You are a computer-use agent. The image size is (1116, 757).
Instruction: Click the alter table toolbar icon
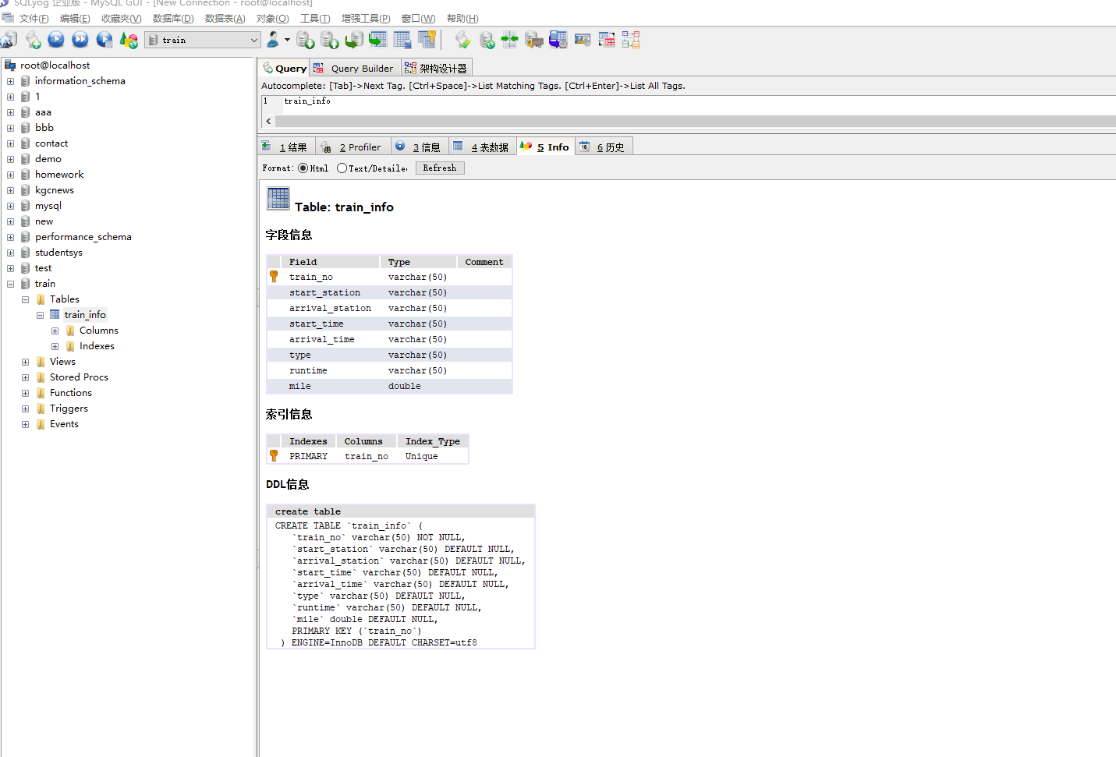tap(402, 40)
